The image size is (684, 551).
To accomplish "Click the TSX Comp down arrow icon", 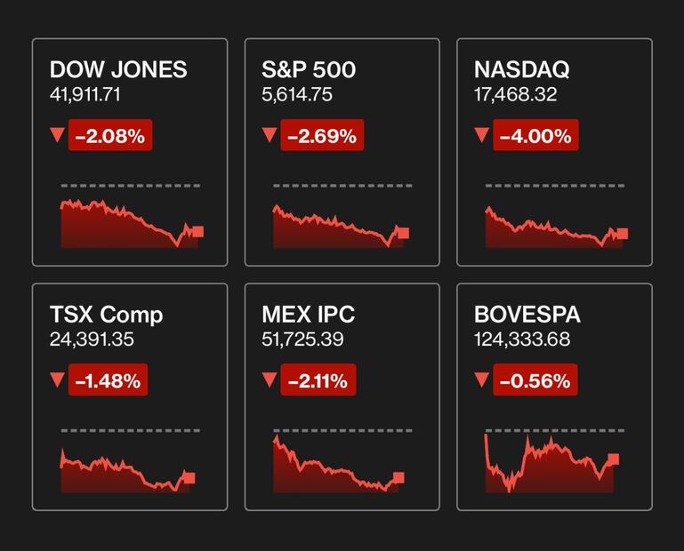I will click(x=58, y=379).
